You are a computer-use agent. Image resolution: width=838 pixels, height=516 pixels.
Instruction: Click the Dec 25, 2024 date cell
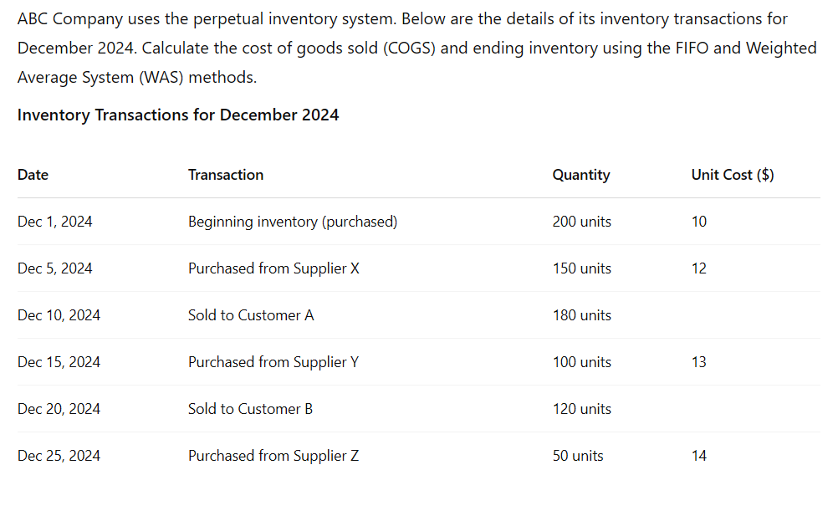coord(59,456)
